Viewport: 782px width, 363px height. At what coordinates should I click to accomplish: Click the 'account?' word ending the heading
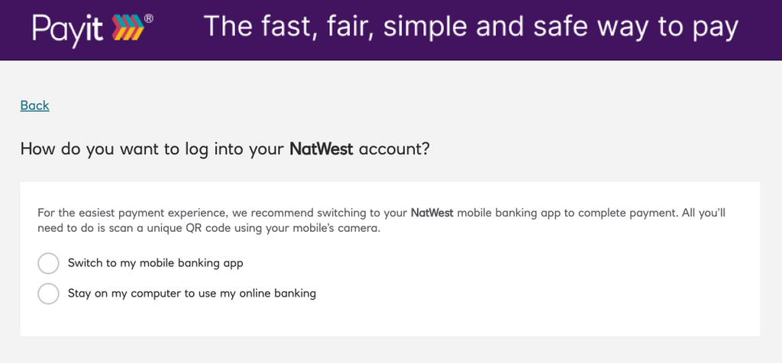393,149
